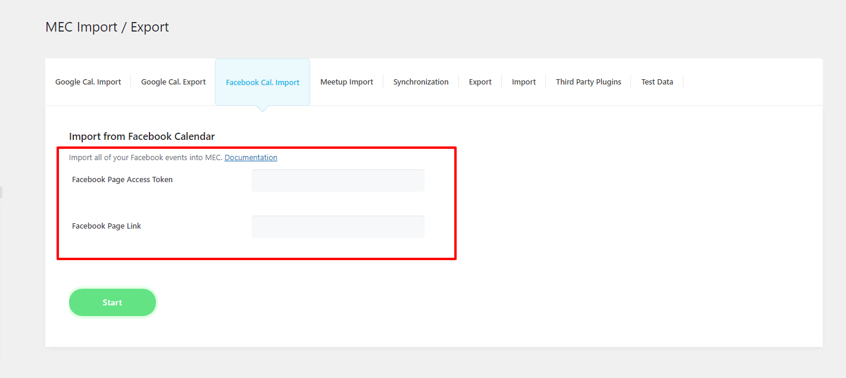Open the Synchronization tab
The image size is (846, 378).
tap(421, 82)
